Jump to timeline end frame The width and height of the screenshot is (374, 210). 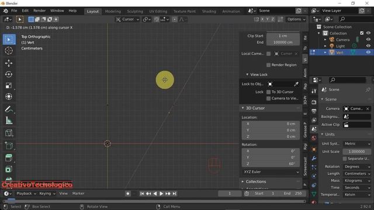(174, 194)
